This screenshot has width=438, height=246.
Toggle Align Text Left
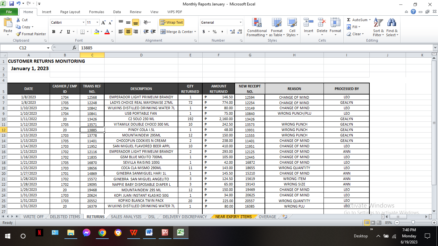click(x=121, y=32)
